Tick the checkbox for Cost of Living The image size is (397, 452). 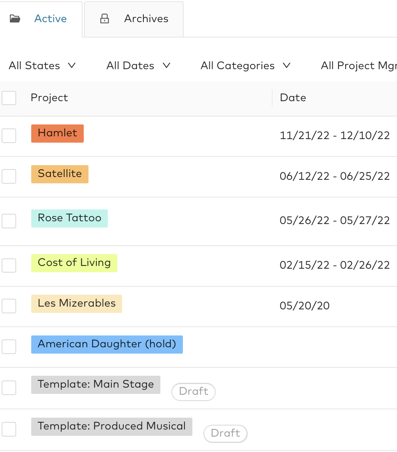(x=9, y=266)
